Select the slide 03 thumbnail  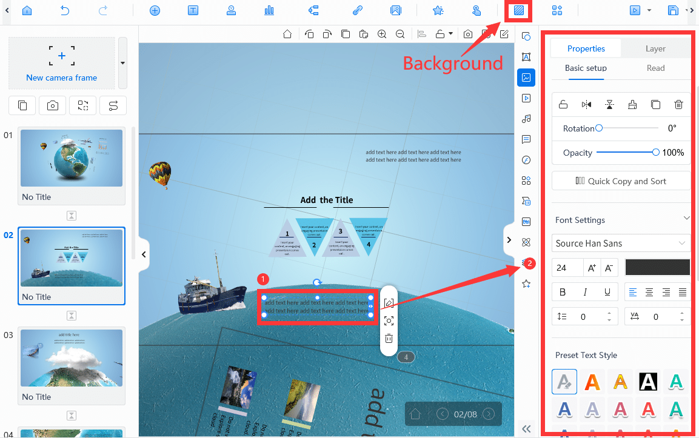72,357
